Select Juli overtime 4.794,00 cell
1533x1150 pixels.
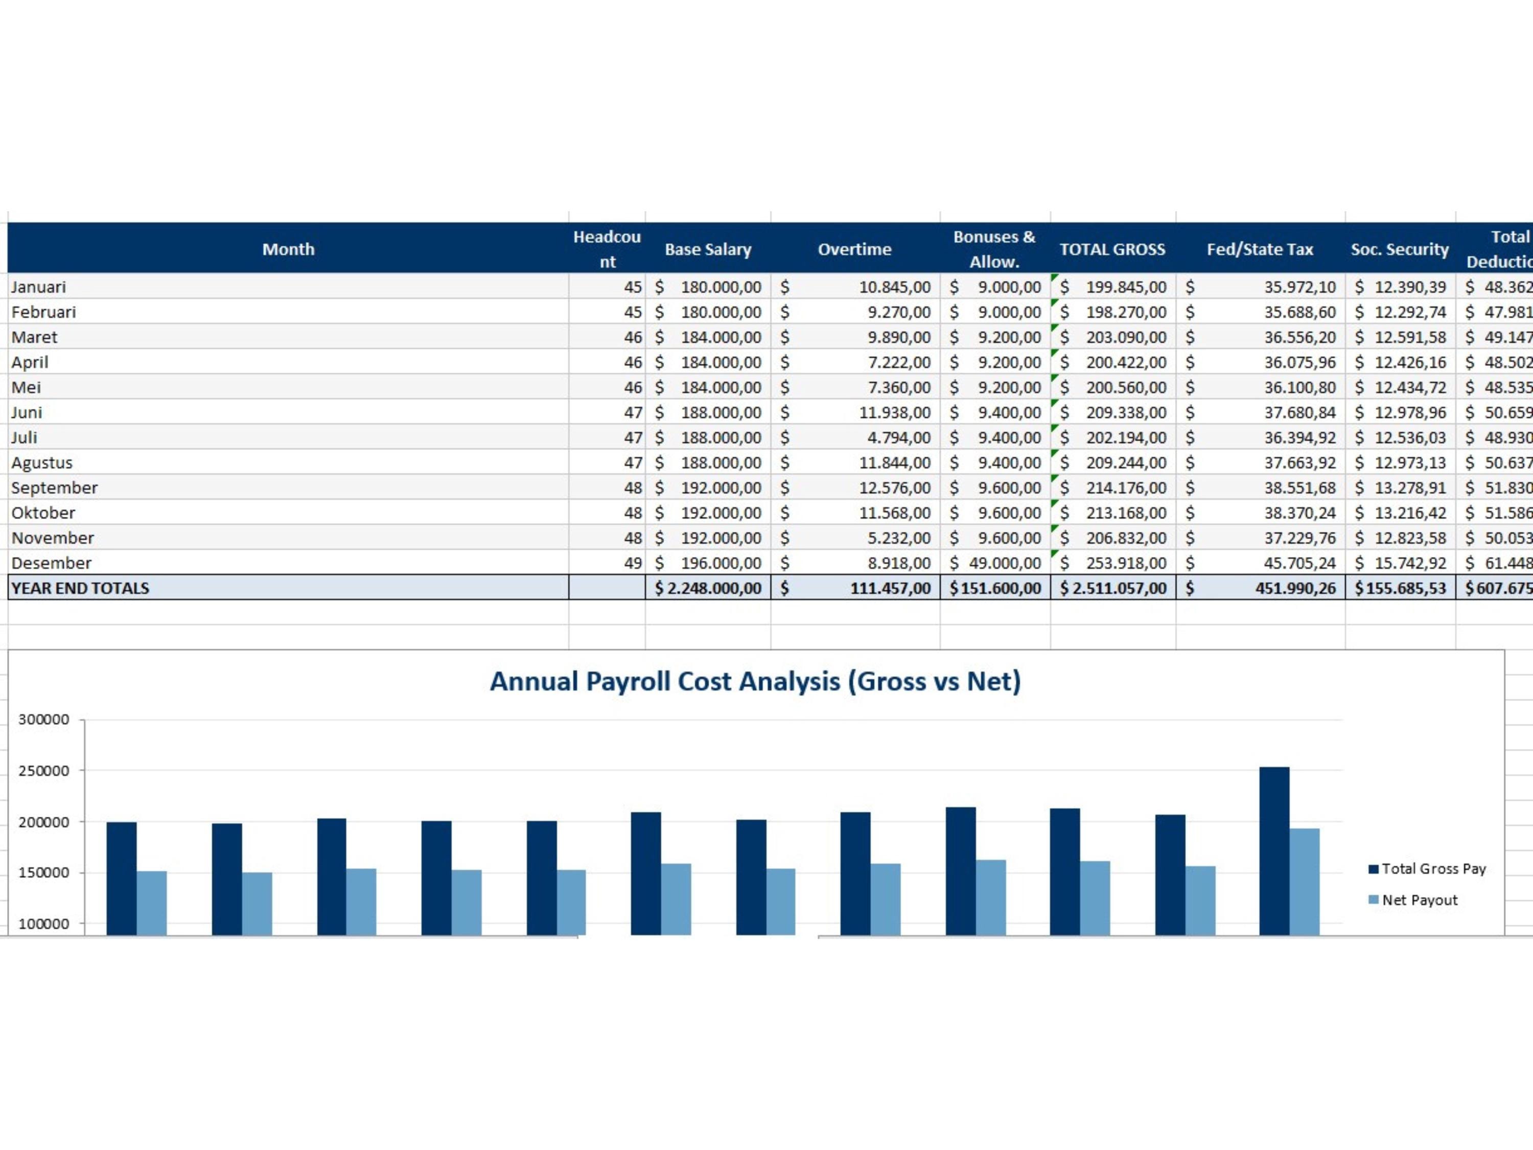(x=855, y=438)
